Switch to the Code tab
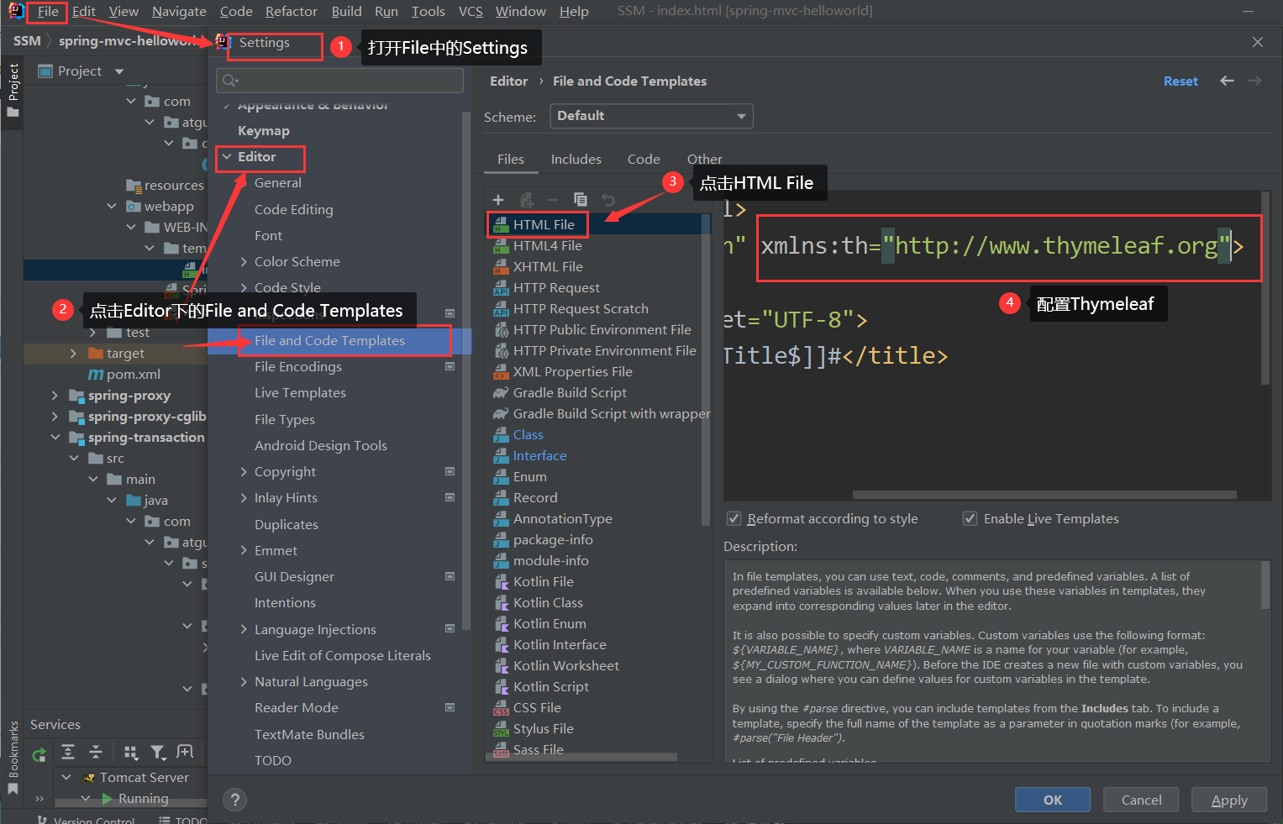 click(644, 159)
